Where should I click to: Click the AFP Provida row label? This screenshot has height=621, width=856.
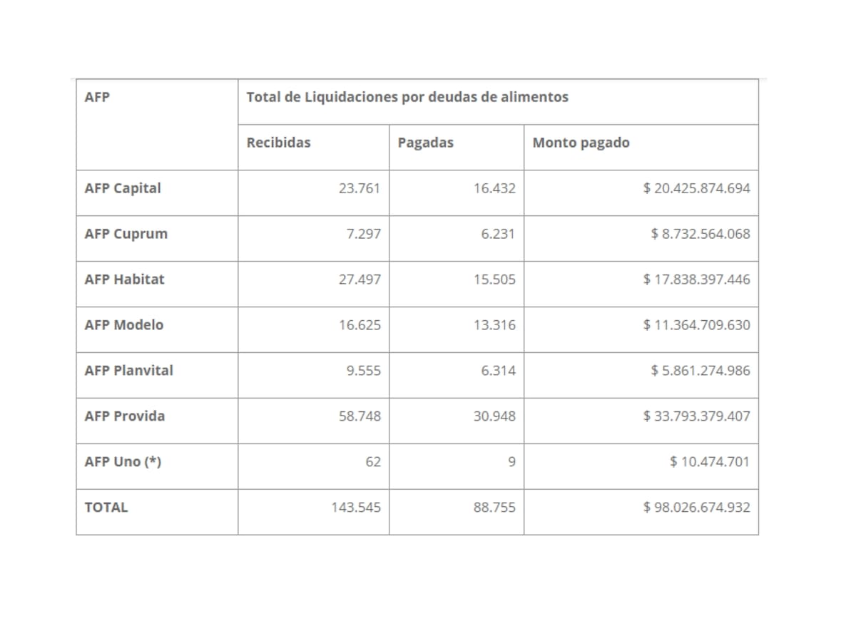(124, 416)
